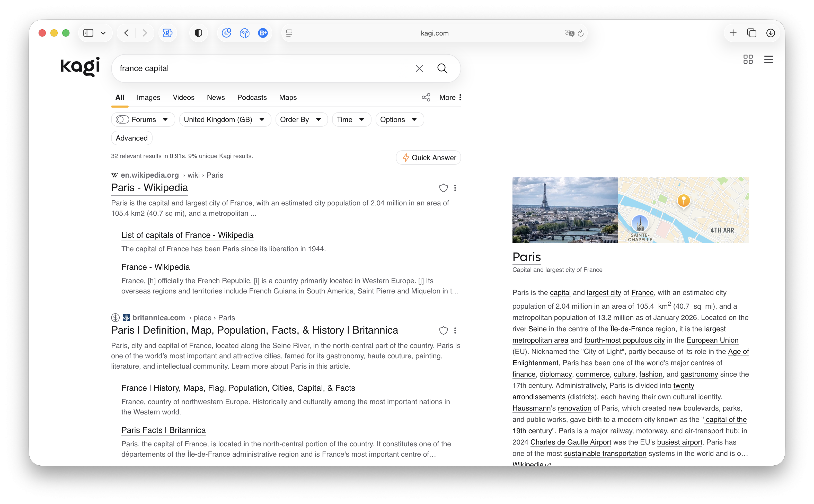Follow the sustainable transportation link
Screen dimensions: 814x504
tap(605, 454)
